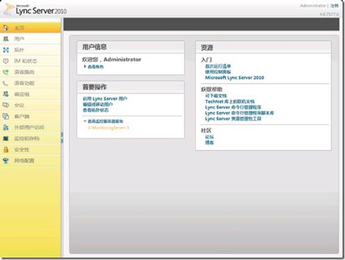
Task: Click the chat bubble icon beside IM 和状态
Action: [x=6, y=61]
